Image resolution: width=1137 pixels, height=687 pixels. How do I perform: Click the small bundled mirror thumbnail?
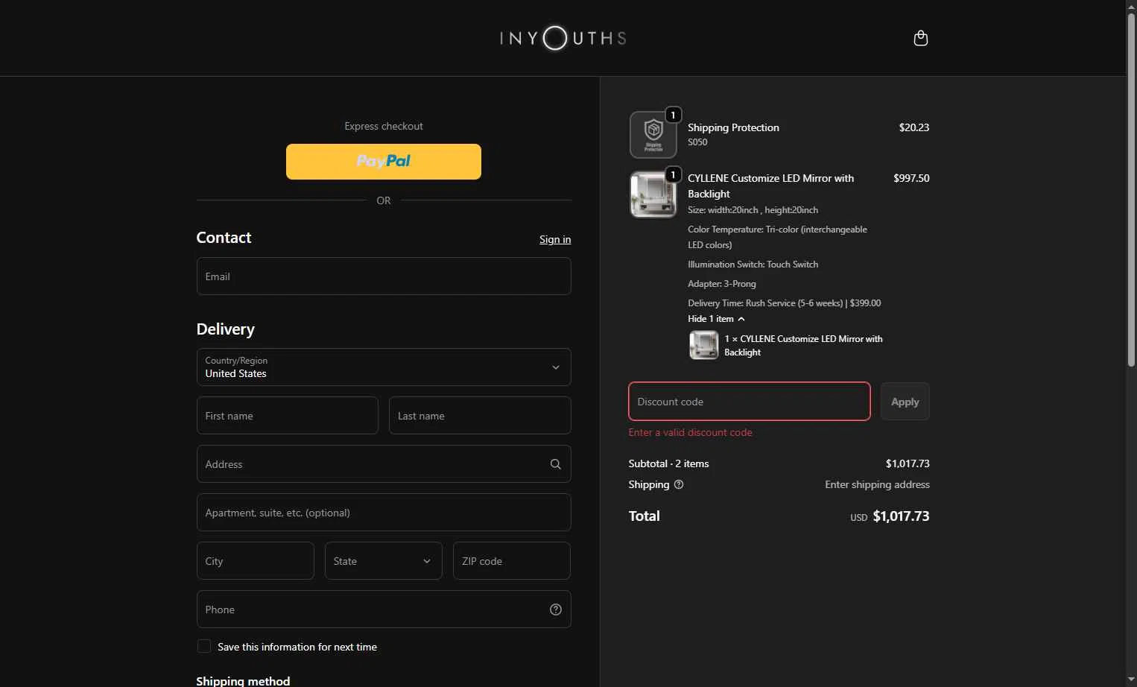[703, 345]
